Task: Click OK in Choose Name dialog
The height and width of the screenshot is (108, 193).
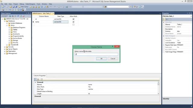Action: (101, 59)
